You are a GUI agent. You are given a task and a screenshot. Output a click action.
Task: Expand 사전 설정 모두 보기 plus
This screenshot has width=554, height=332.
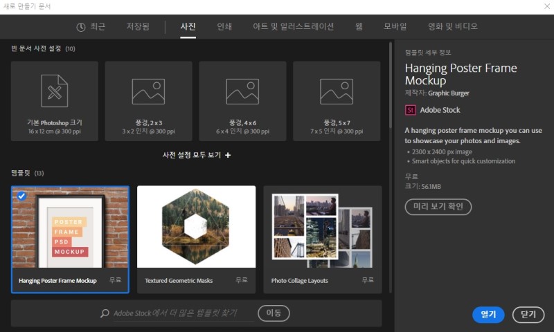coord(228,155)
